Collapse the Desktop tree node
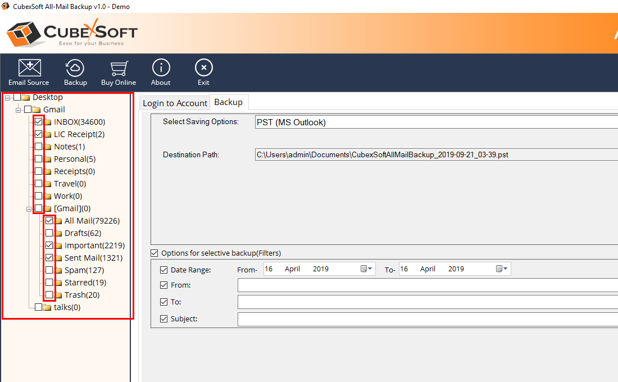The height and width of the screenshot is (382, 618). (x=7, y=98)
